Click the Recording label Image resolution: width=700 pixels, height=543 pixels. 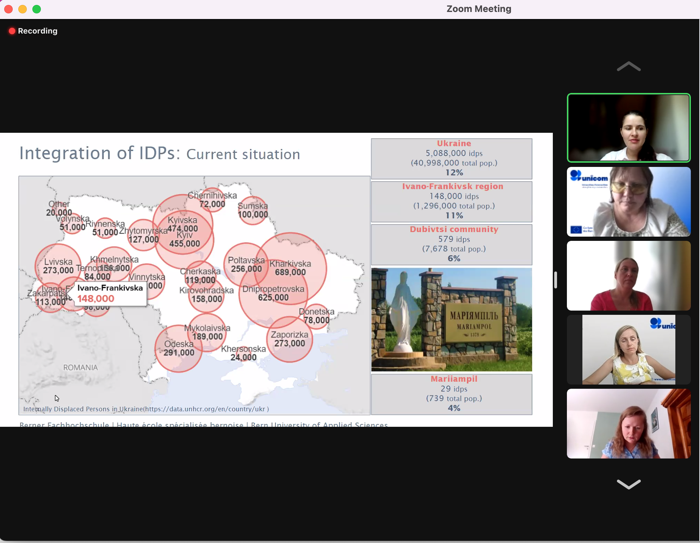click(x=38, y=31)
